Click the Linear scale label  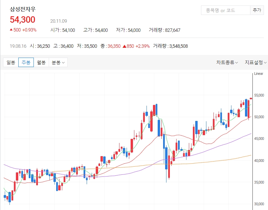tap(259, 73)
